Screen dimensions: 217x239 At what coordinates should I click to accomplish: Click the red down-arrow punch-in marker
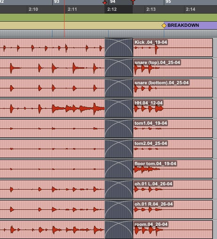coord(104,2)
